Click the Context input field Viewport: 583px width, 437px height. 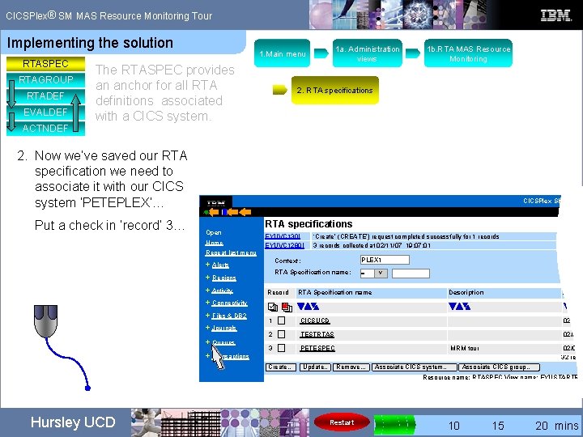pyautogui.click(x=385, y=260)
